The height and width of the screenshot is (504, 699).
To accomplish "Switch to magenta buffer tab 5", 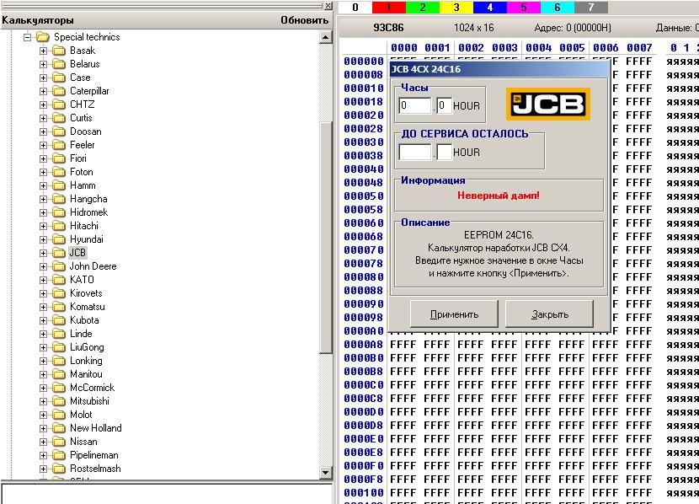I will click(524, 7).
